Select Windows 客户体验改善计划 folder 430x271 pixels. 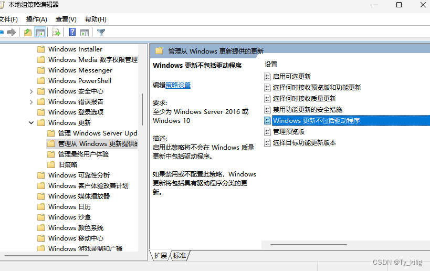pos(88,186)
